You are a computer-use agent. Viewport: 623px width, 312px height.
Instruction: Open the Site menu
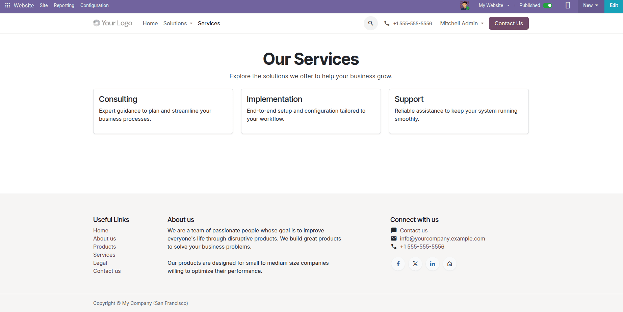(x=44, y=5)
